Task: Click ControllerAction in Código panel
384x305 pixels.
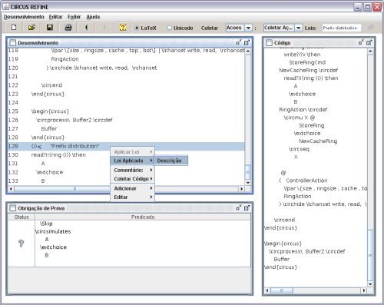Action: [306, 181]
